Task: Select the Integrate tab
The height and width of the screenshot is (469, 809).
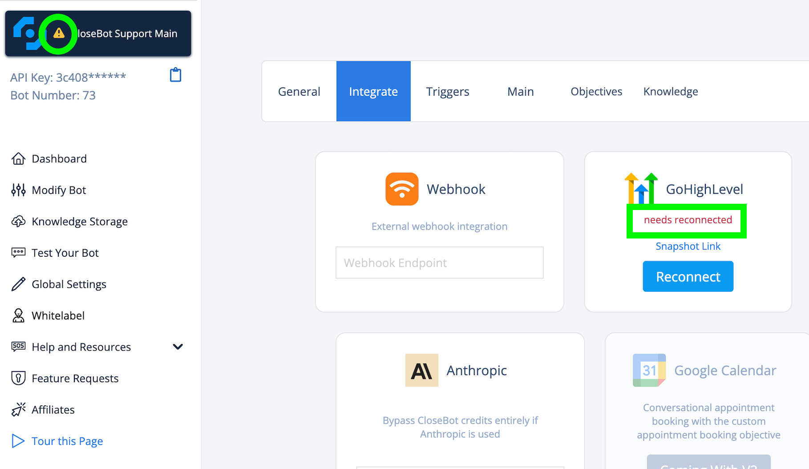Action: click(373, 91)
